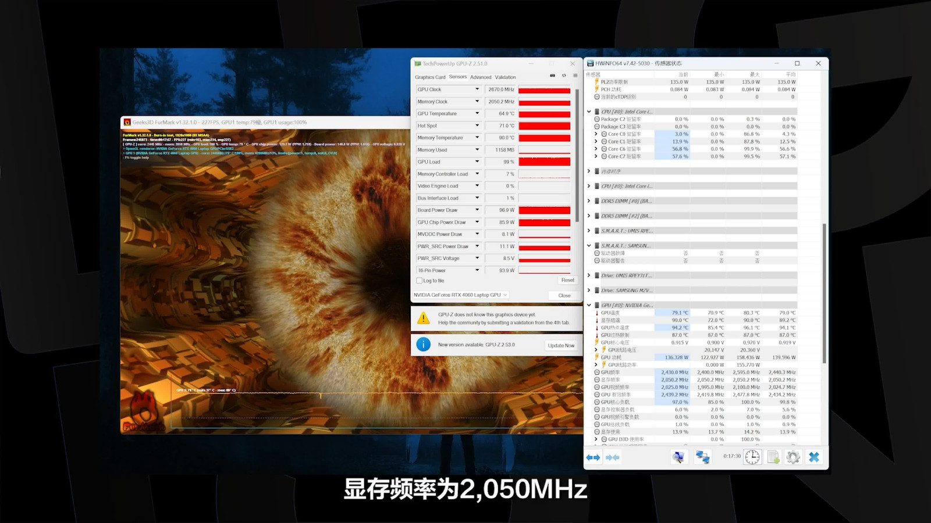Click the GPU-Z sensors vertical scrollbar
Screen dimensions: 931x523
click(577, 155)
